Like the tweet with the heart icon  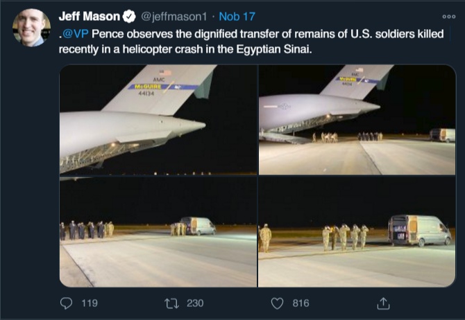[x=277, y=303]
